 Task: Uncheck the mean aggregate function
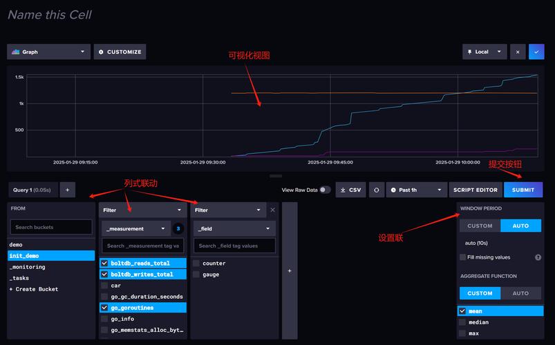coord(462,311)
